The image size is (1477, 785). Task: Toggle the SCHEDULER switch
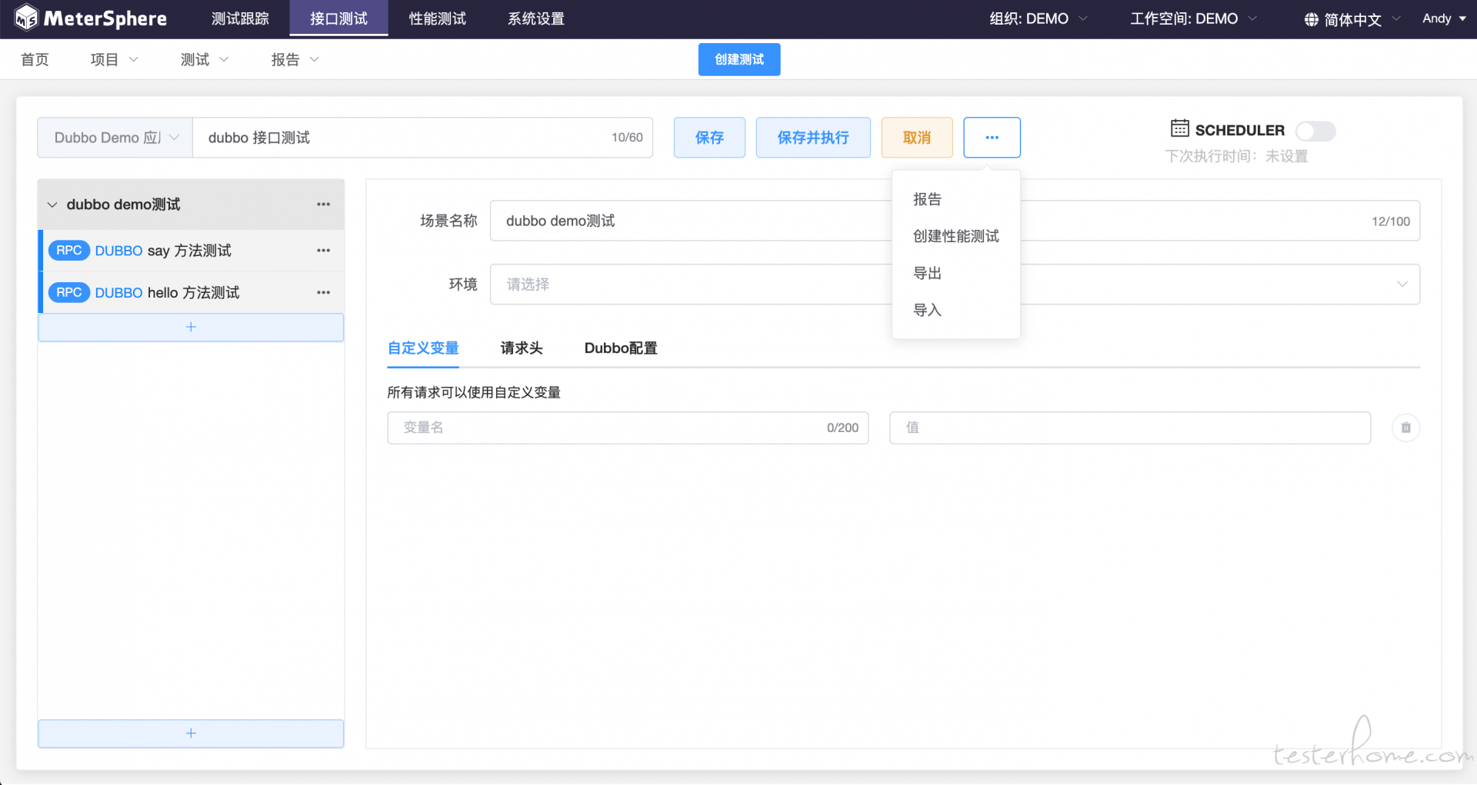1315,131
